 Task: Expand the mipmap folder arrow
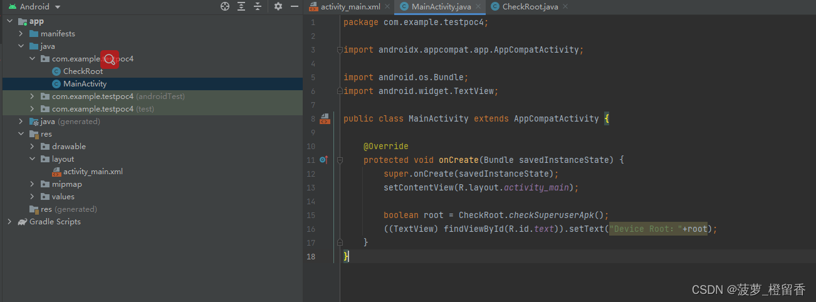click(x=33, y=184)
